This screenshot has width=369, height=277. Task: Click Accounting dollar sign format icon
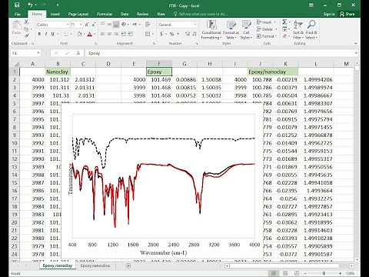161,34
